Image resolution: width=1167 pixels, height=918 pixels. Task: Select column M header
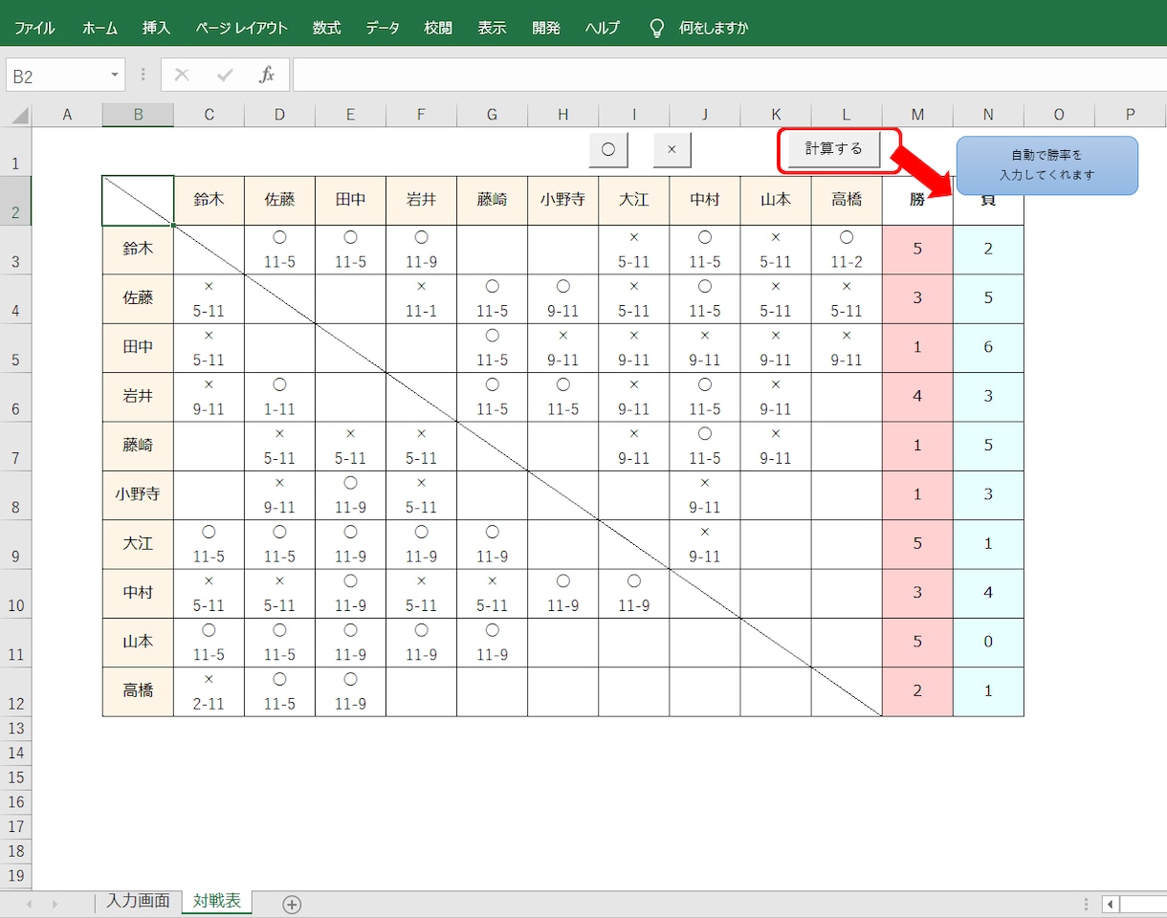coord(917,115)
